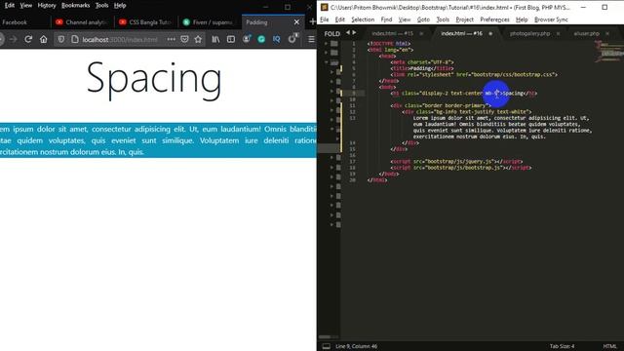Viewport: 624px width, 351px height.
Task: Click the circular extension icon with badge
Action: (x=292, y=39)
